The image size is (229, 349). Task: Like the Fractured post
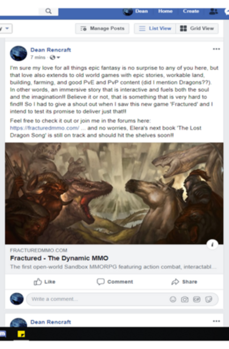[x=45, y=282]
